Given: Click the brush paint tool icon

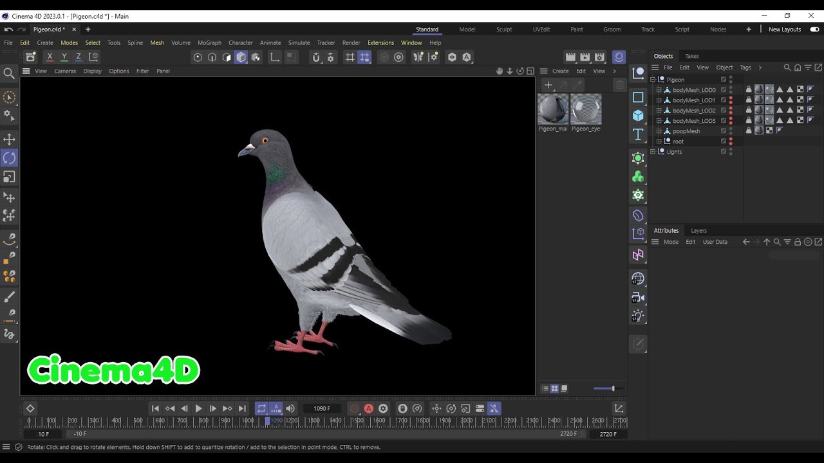Looking at the screenshot, I should pos(9,296).
